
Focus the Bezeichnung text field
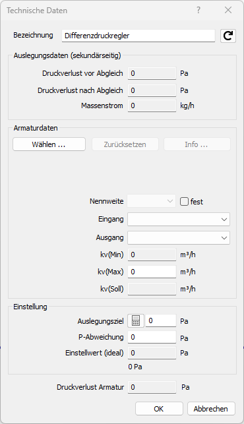138,36
